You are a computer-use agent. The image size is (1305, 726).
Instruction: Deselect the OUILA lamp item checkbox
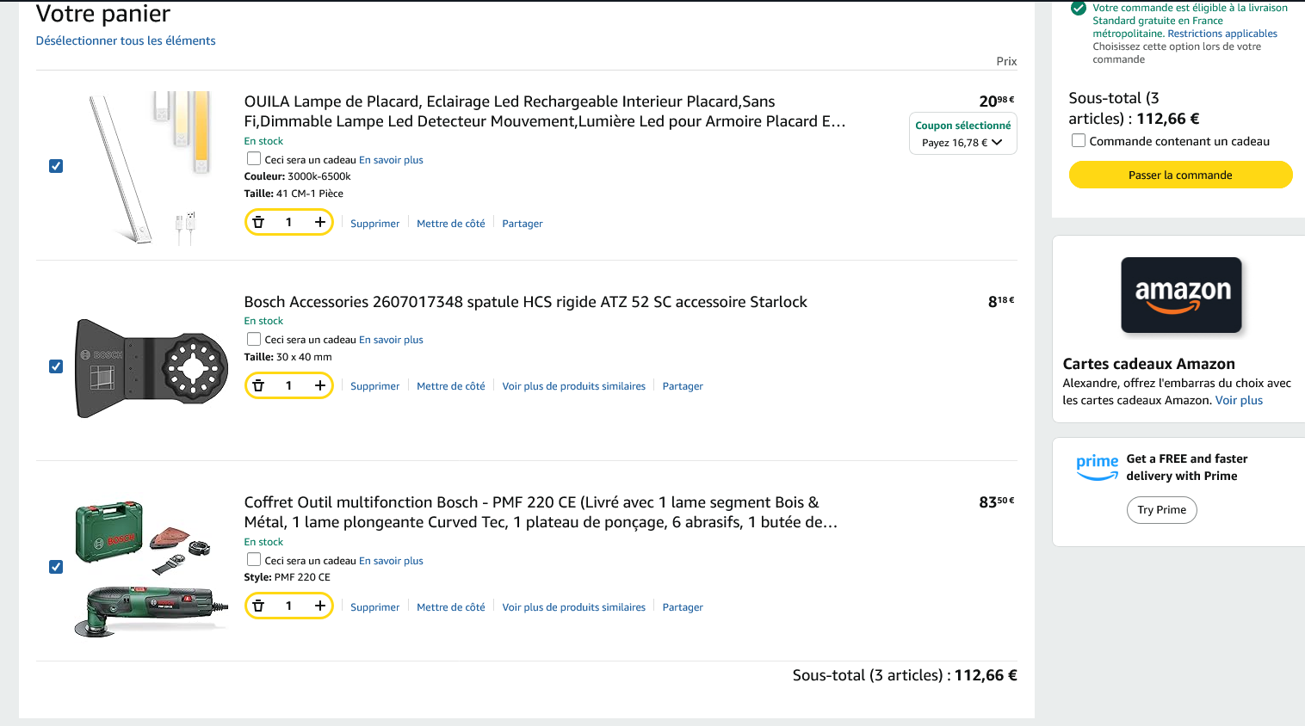click(x=56, y=166)
